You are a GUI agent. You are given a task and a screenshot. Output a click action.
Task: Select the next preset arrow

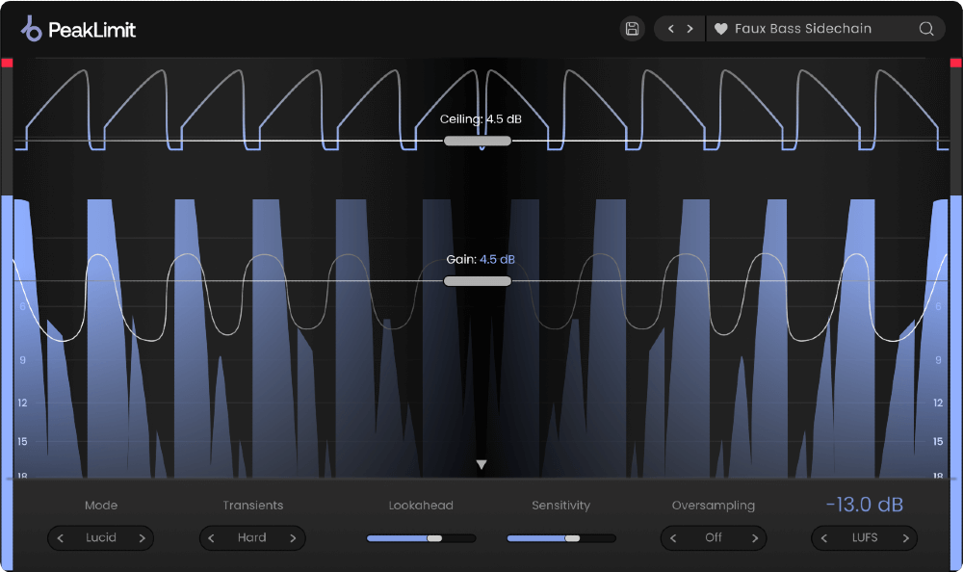pyautogui.click(x=690, y=29)
